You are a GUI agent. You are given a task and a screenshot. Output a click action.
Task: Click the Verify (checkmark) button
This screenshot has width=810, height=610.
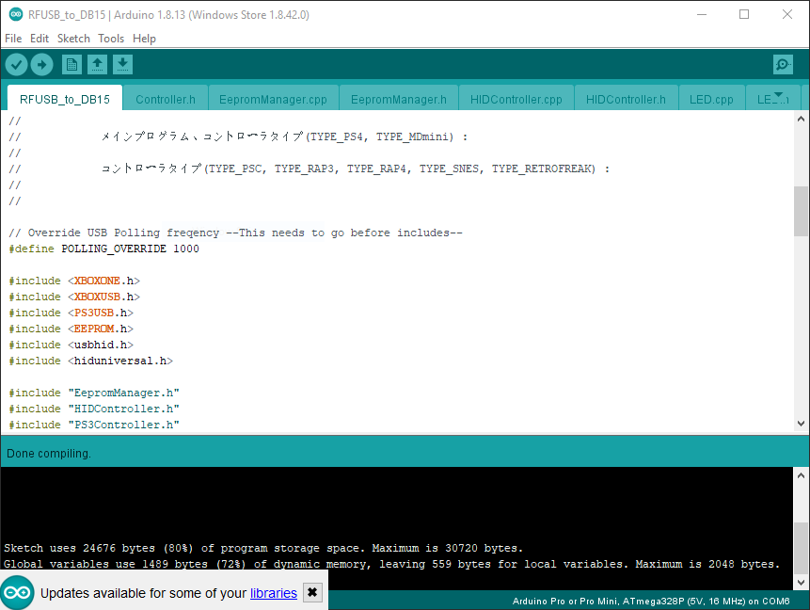click(17, 65)
